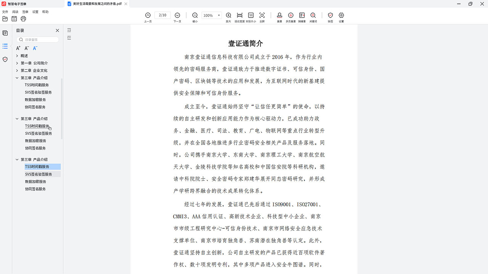The height and width of the screenshot is (274, 488).
Task: Toggle 全屏 fullscreen mode
Action: point(262,15)
